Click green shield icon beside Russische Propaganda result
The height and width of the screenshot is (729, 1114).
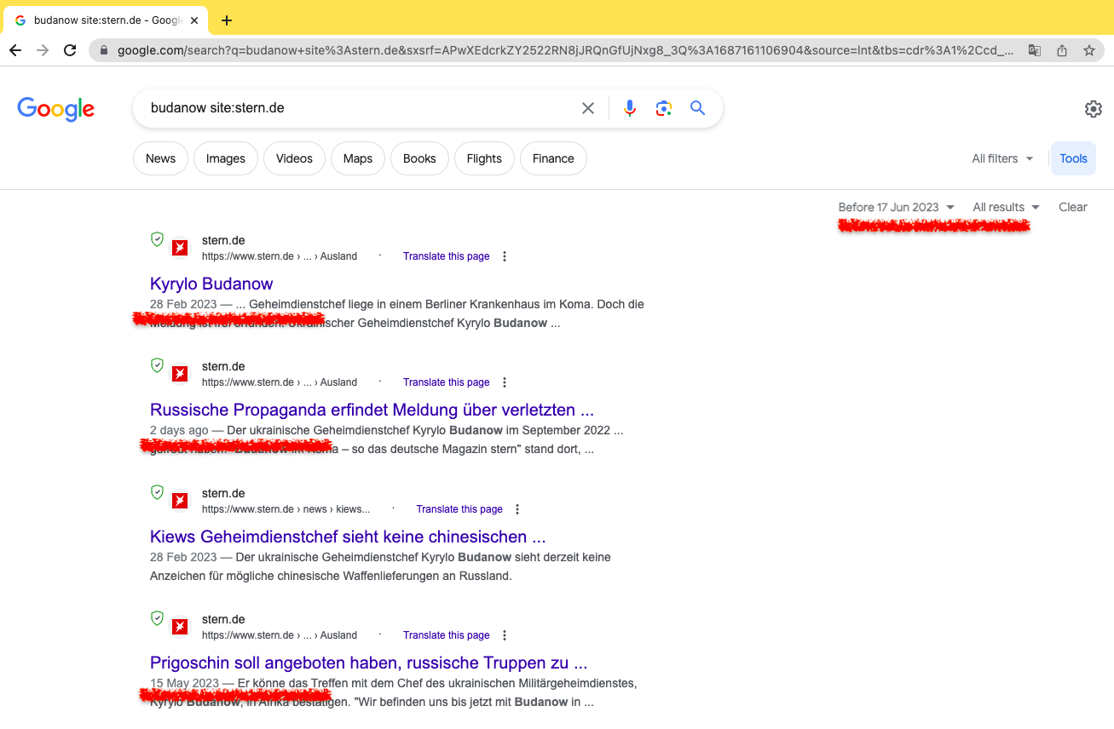pos(157,365)
